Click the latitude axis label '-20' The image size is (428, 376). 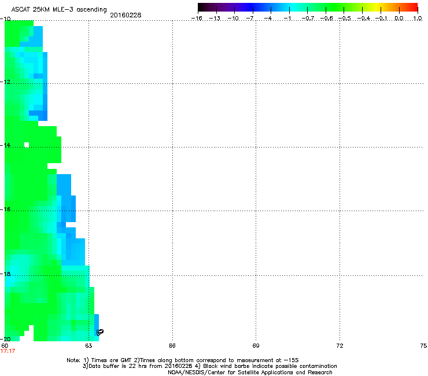(5, 339)
